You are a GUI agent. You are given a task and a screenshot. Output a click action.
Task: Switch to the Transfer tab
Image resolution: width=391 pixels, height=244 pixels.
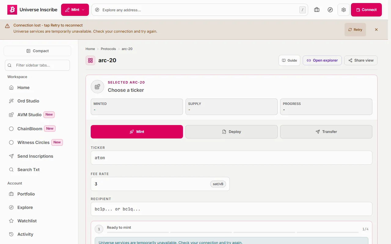coord(326,132)
